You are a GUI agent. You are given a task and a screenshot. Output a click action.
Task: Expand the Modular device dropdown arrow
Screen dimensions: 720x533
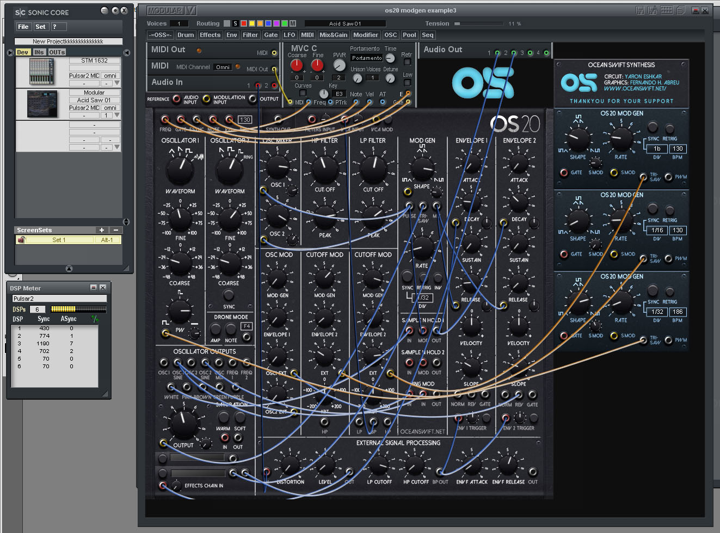coord(117,115)
